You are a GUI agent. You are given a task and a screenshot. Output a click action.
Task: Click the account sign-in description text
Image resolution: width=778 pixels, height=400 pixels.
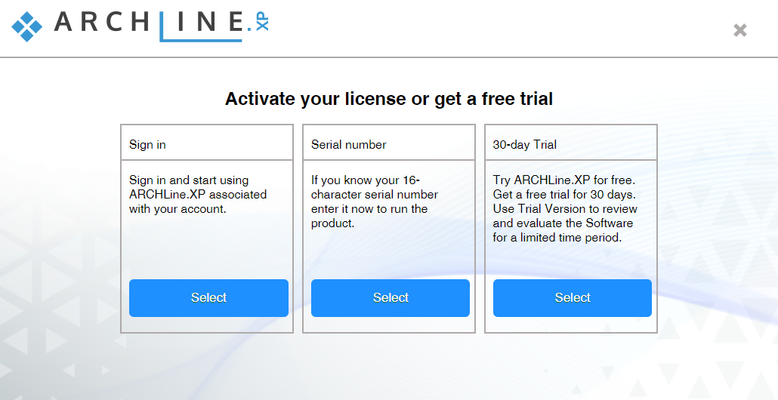197,194
